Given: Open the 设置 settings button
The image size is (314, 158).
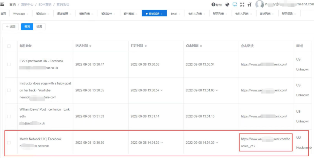Looking at the screenshot, I should pos(39,27).
